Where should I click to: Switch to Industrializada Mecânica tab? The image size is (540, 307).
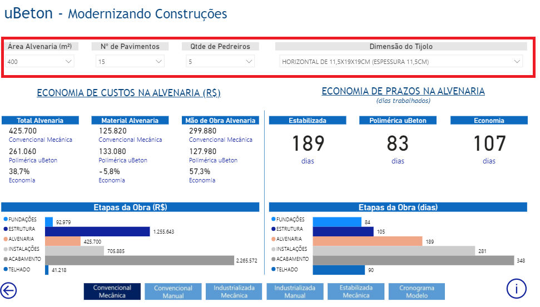point(234,291)
